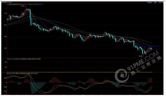Click the first blue link in top-right corner
The width and height of the screenshot is (166, 97).
click(150, 2)
